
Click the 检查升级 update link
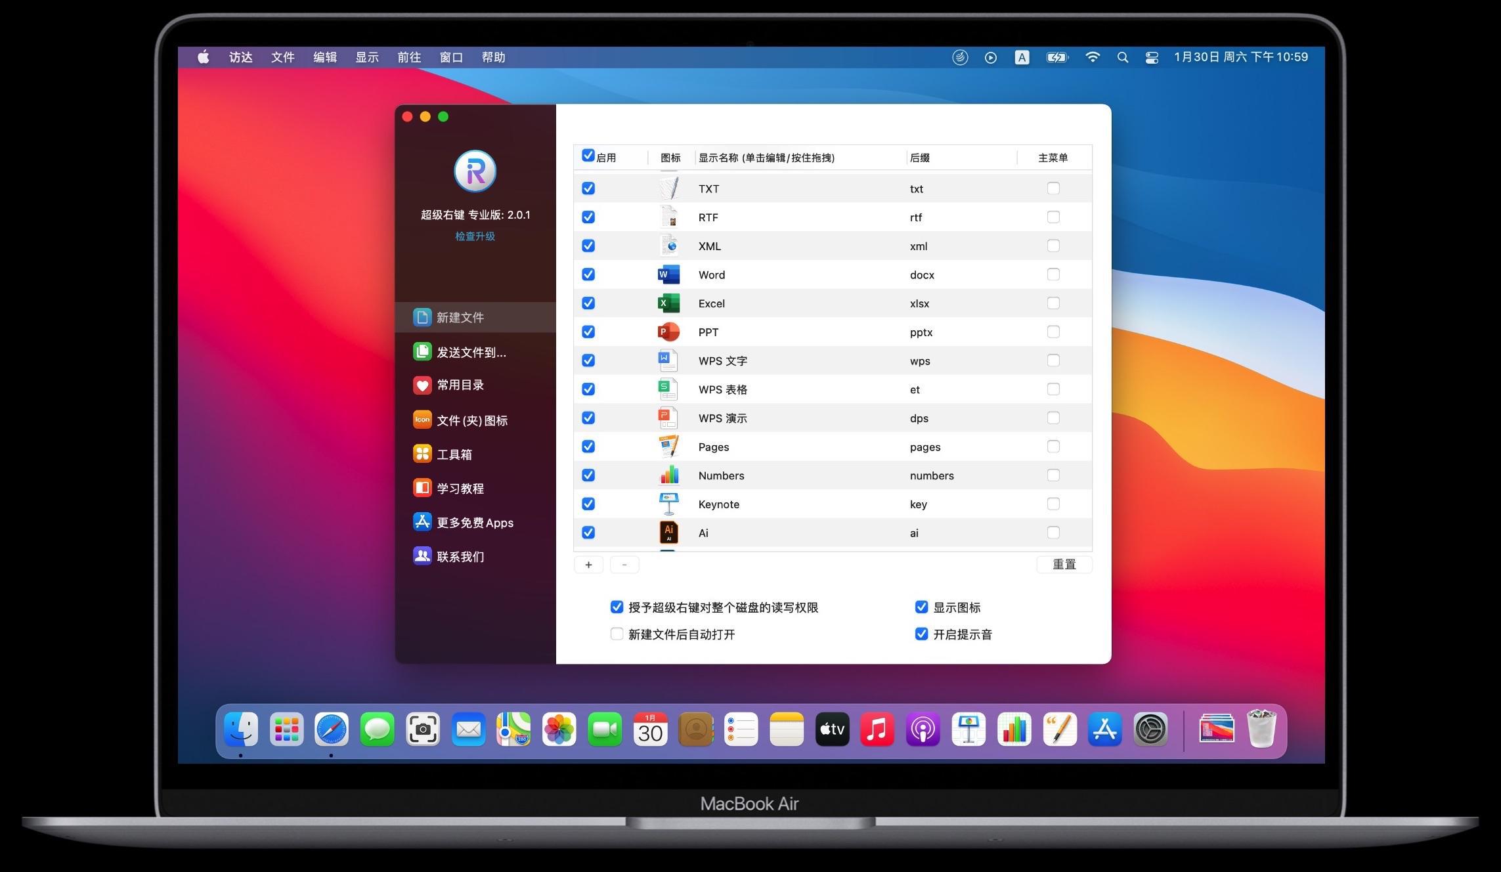pos(475,236)
